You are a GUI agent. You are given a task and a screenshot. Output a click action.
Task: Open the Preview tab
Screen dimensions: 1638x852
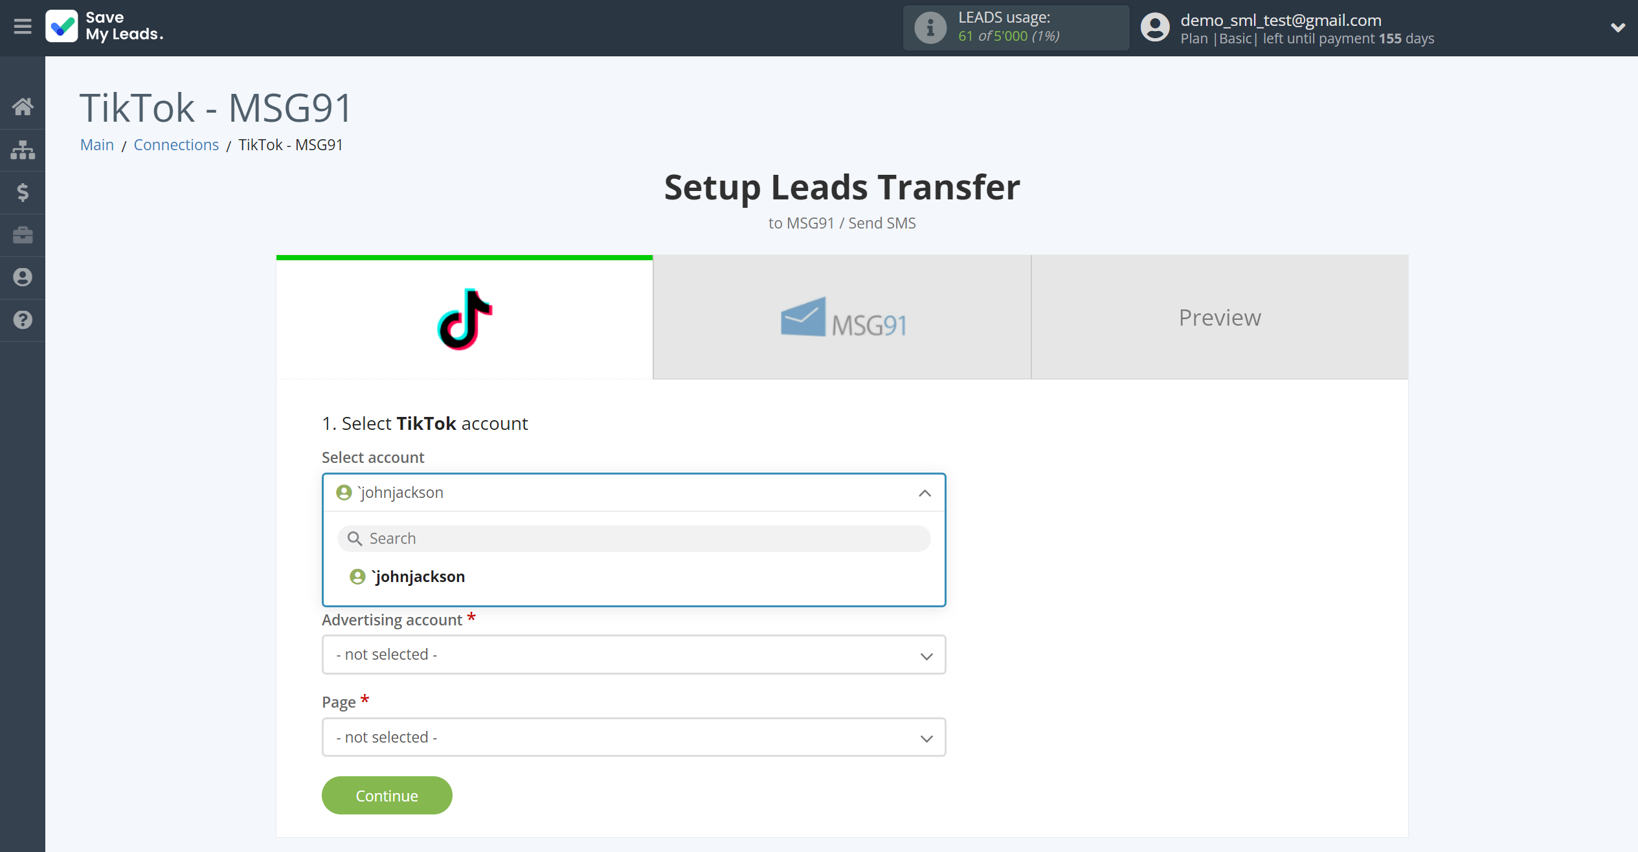pos(1221,318)
